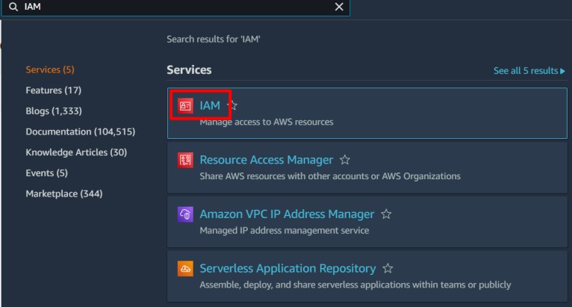Select Knowledge Articles (30) category
The width and height of the screenshot is (572, 307).
click(76, 152)
